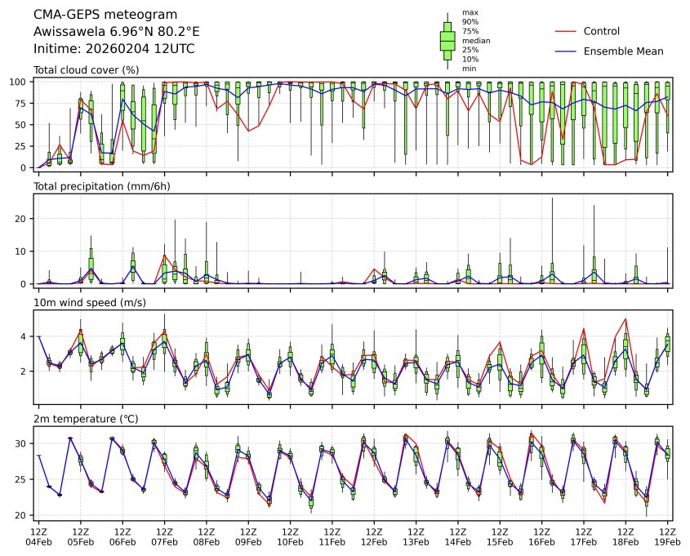This screenshot has width=690, height=556.
Task: Click the Awissawela location coordinates text
Action: click(x=116, y=32)
